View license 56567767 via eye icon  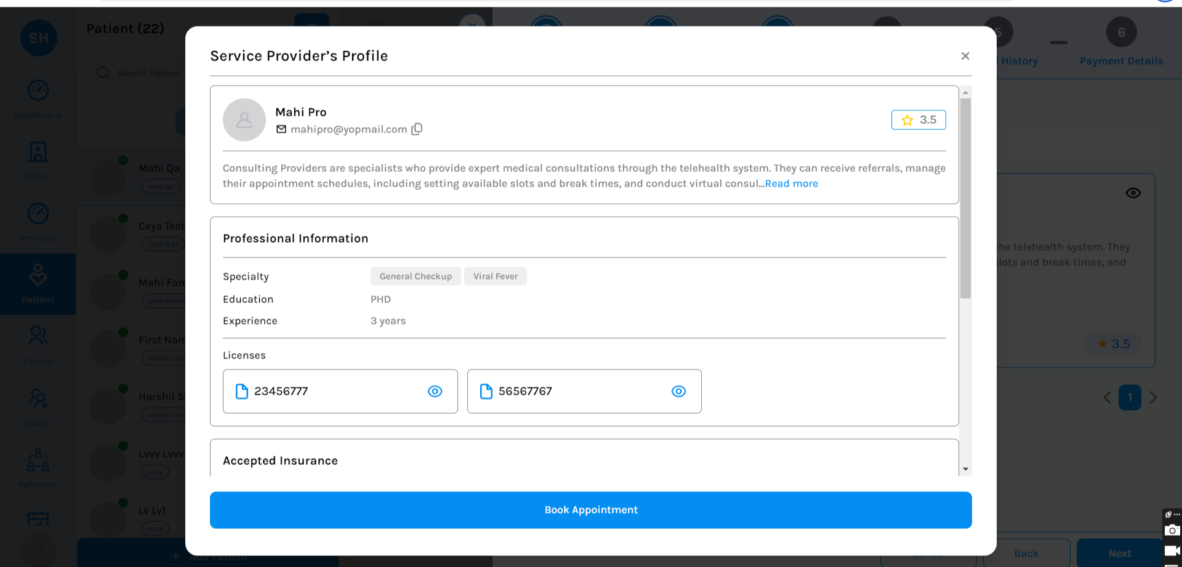[x=678, y=392]
